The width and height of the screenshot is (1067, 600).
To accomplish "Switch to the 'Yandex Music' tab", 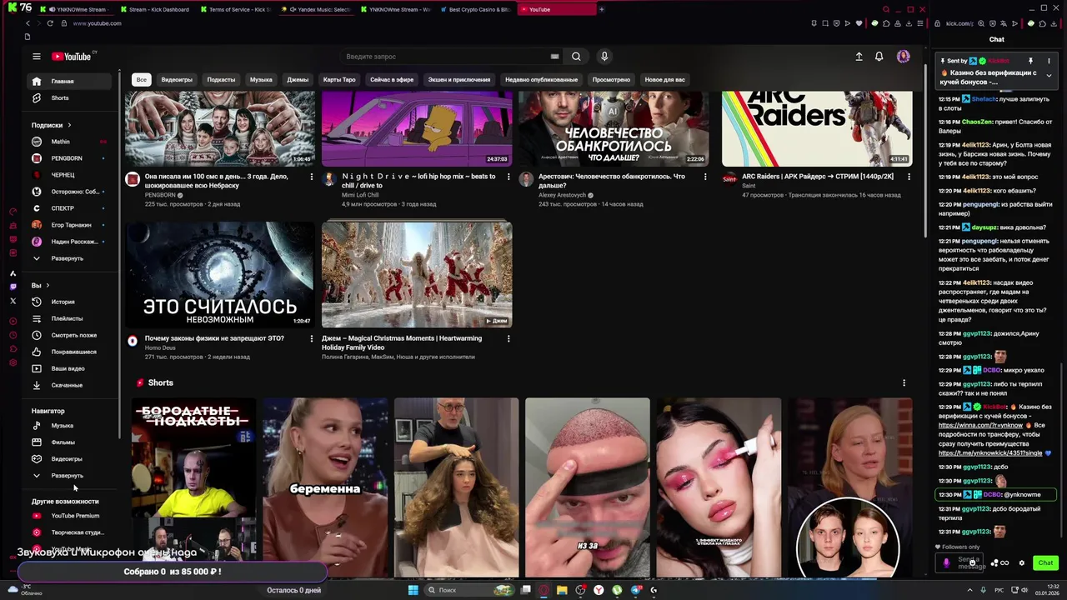I will coord(316,9).
